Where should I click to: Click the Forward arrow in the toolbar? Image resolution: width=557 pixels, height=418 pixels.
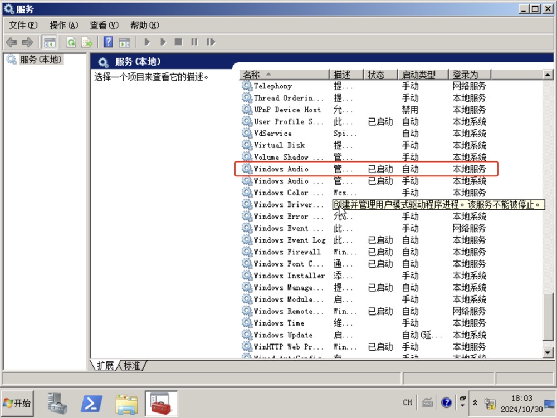tap(27, 42)
